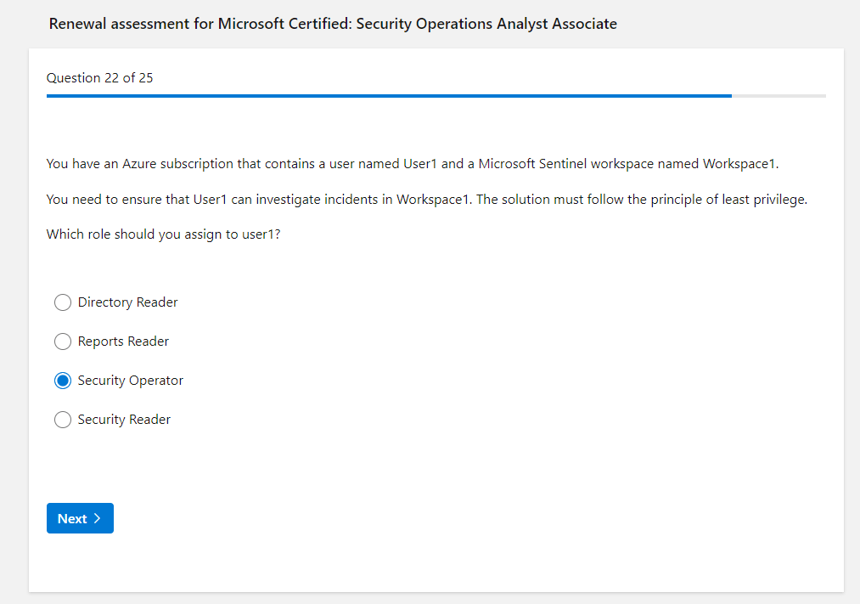Click the "Question 22 of 25" counter
Image resolution: width=860 pixels, height=604 pixels.
(x=99, y=78)
